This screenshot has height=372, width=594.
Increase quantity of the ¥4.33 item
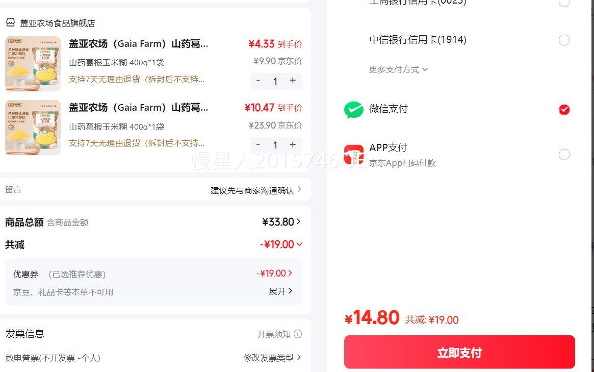click(293, 81)
